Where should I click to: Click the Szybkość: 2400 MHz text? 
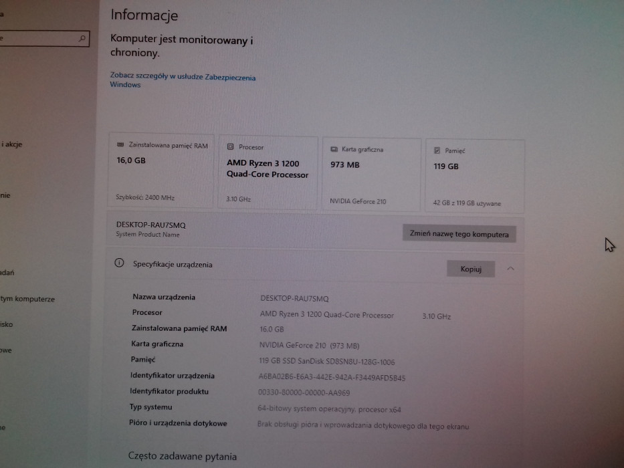[145, 197]
